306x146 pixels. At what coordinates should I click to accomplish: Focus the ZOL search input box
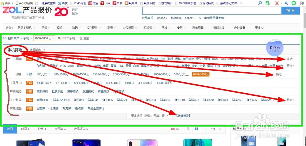[x=212, y=11]
